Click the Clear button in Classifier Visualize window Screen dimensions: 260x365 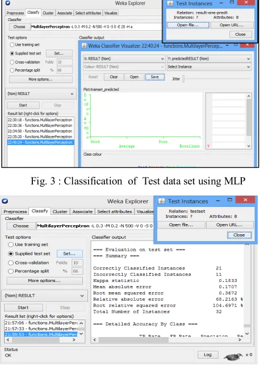click(x=114, y=77)
